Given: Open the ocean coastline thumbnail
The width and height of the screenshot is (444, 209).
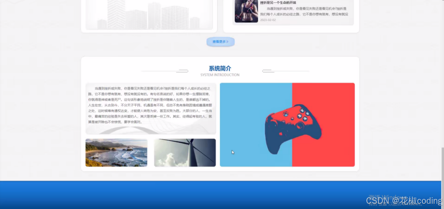Looking at the screenshot, I should coord(116,153).
